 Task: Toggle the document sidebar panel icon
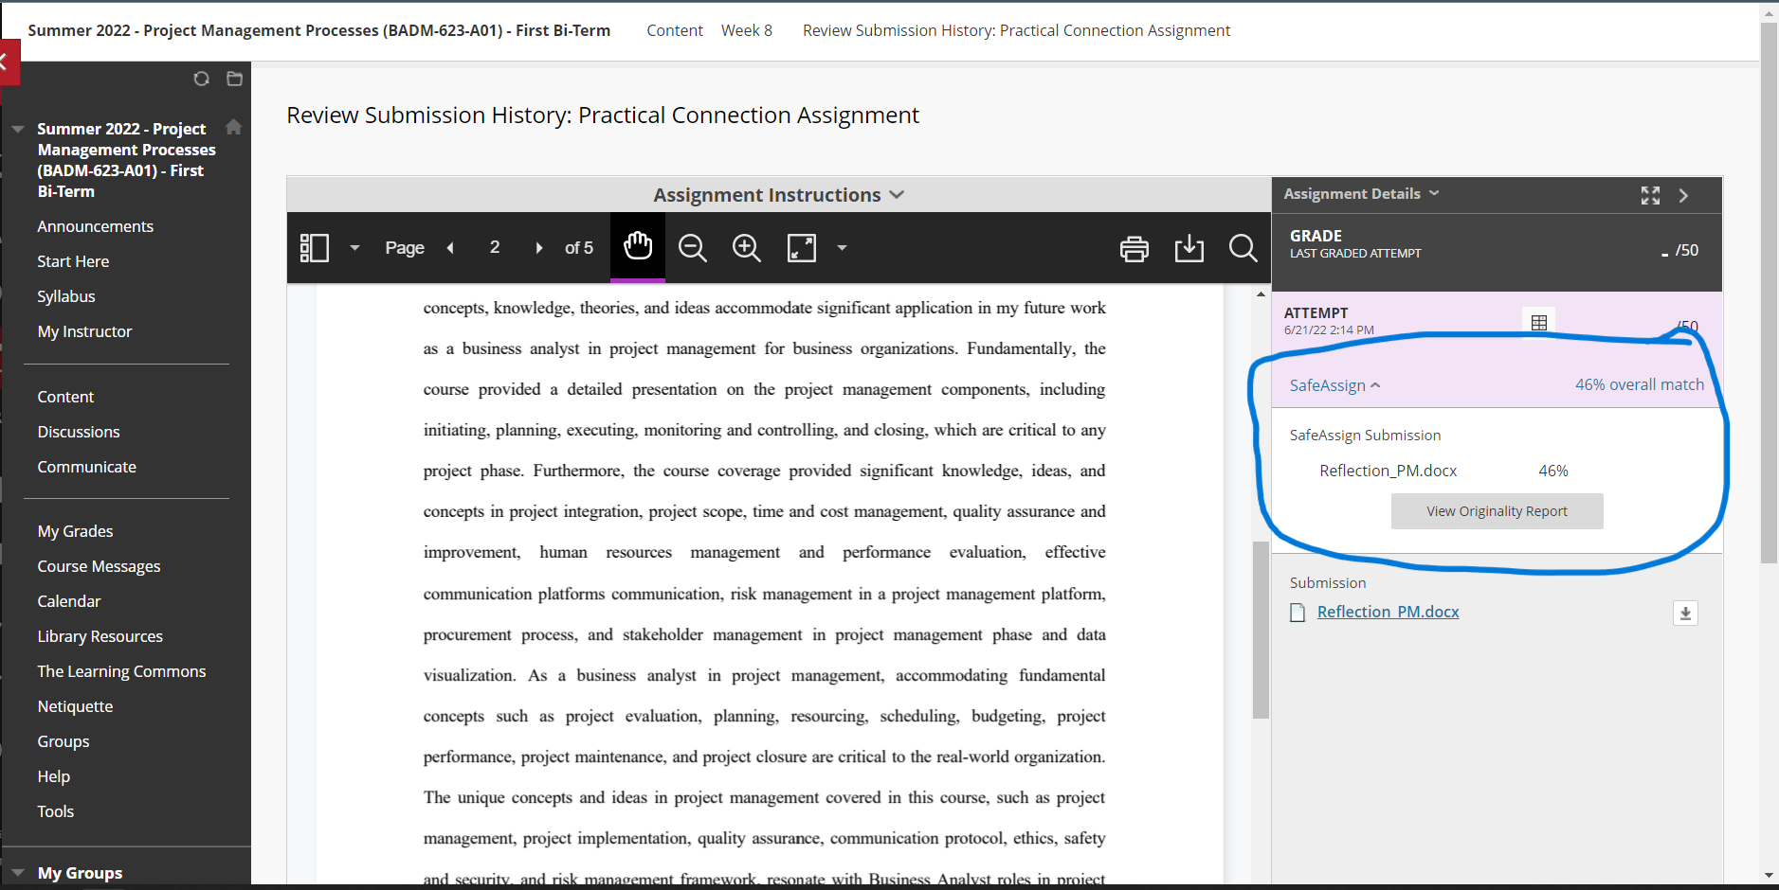(x=315, y=248)
